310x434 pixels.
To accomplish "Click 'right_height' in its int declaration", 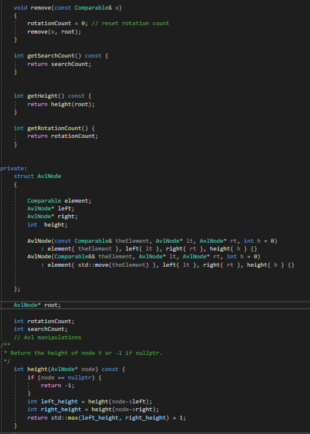I will (x=61, y=409).
